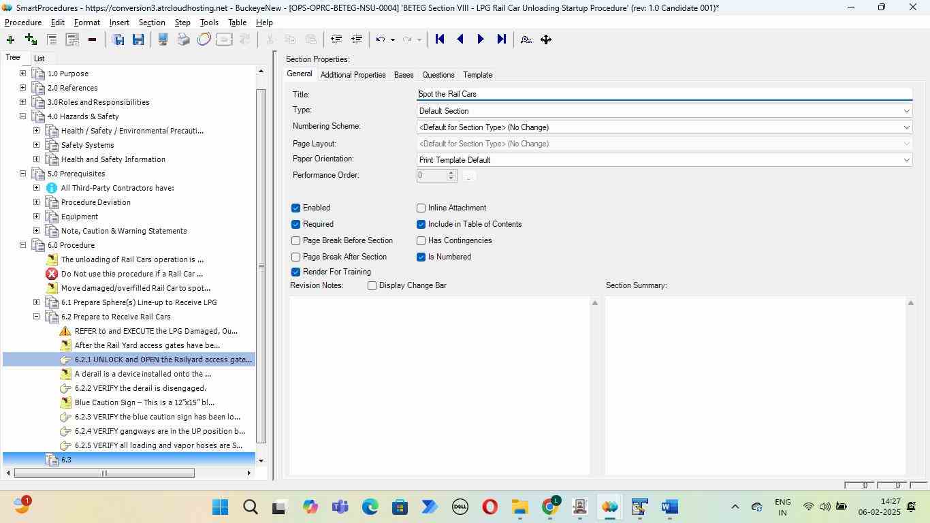Click the green plus add icon
930x523 pixels.
click(x=10, y=39)
